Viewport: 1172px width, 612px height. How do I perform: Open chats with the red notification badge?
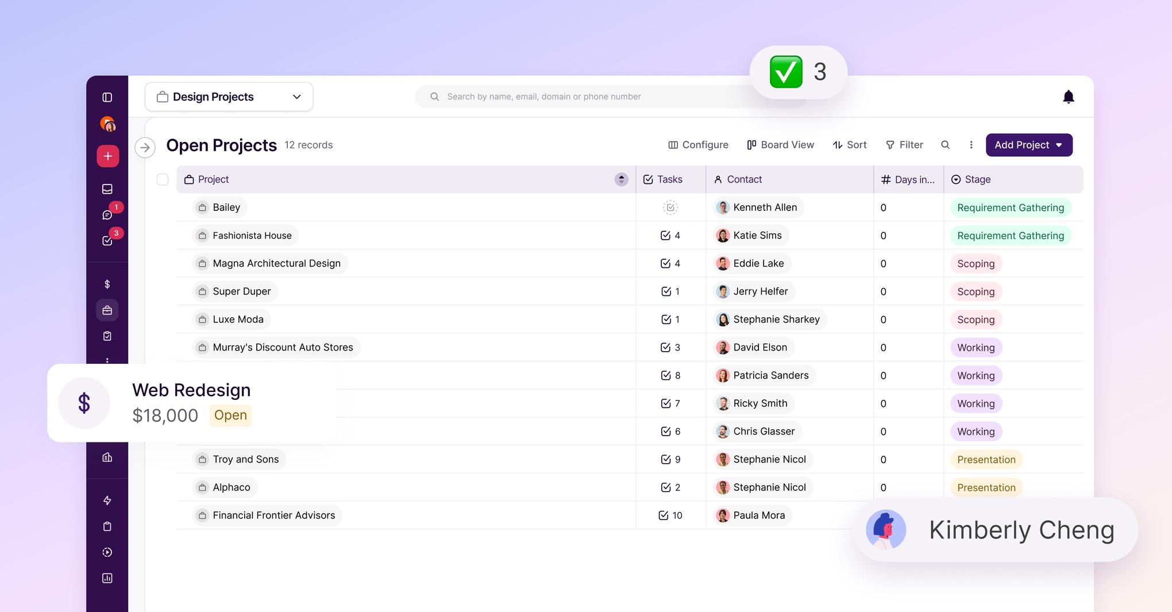click(x=107, y=214)
